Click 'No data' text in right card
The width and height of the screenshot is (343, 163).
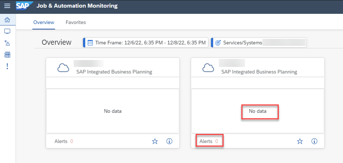pyautogui.click(x=258, y=111)
